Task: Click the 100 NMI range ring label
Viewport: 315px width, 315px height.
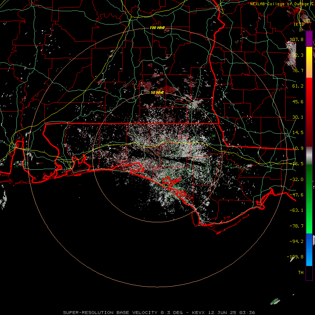Action: pyautogui.click(x=157, y=28)
